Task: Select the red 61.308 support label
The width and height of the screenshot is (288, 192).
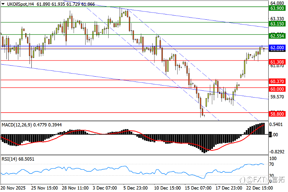Action: coord(277,62)
